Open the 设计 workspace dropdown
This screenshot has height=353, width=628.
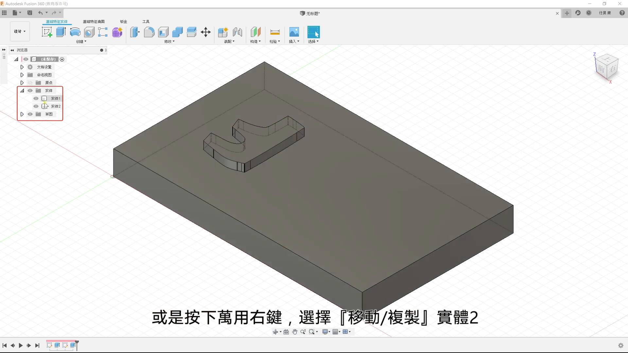[20, 31]
